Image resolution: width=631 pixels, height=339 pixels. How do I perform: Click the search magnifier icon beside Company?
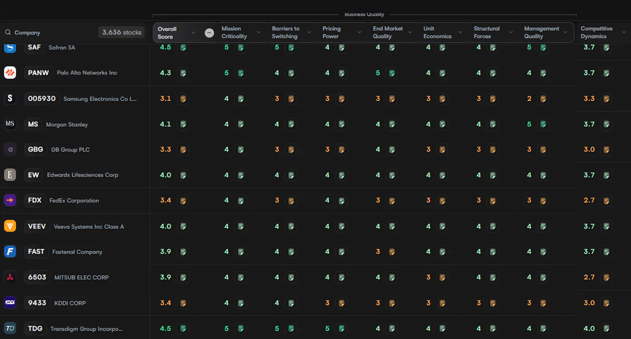pyautogui.click(x=8, y=32)
